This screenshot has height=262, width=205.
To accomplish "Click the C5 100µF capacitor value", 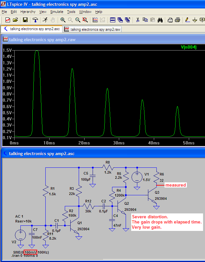I will (86, 179).
